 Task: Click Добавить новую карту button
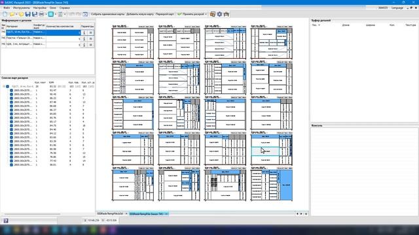pyautogui.click(x=140, y=14)
